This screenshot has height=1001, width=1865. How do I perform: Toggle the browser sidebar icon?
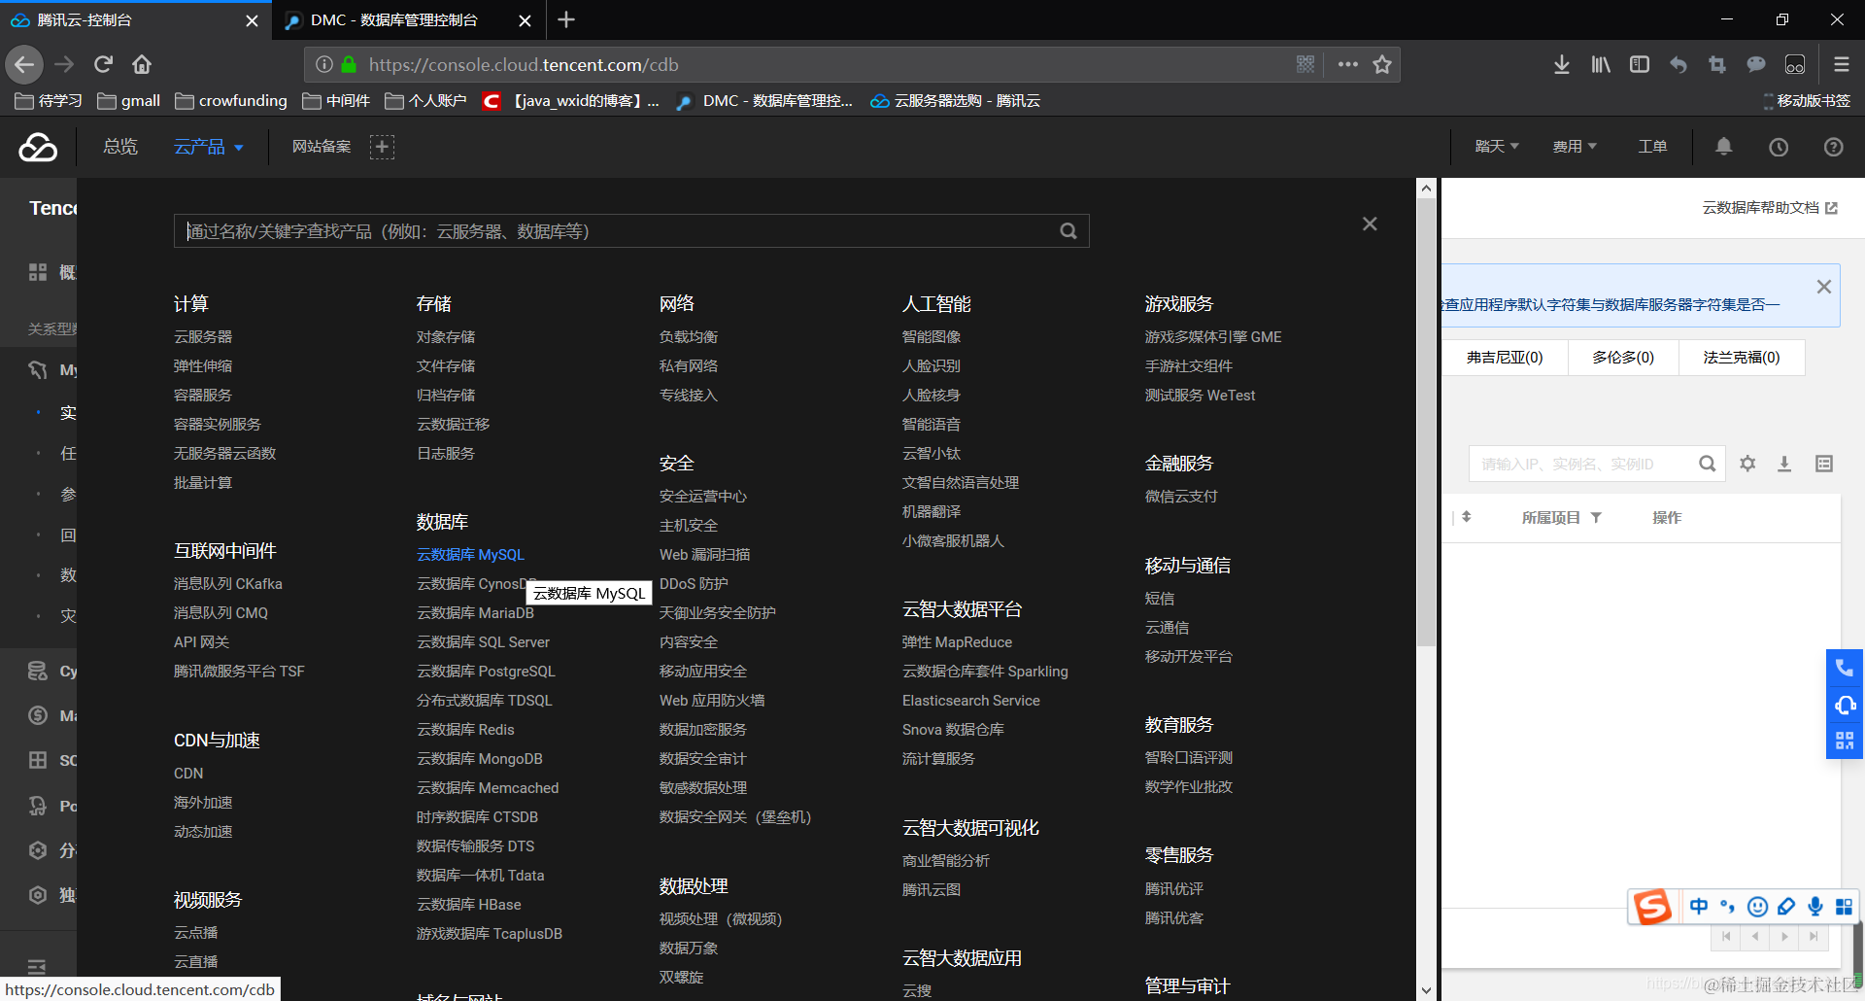click(x=1640, y=65)
